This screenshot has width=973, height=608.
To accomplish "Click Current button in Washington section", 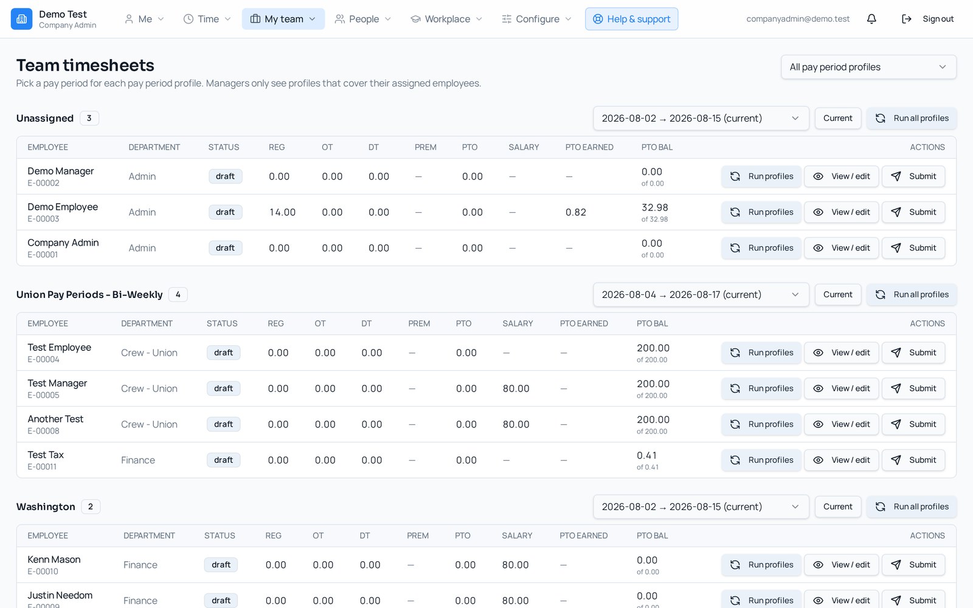I will point(838,506).
